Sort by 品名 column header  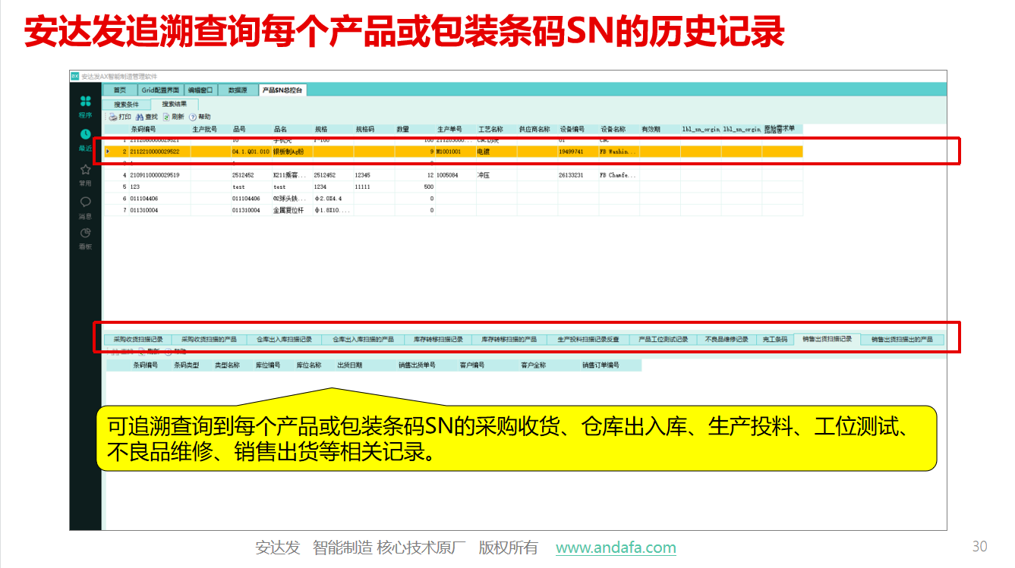pos(292,130)
